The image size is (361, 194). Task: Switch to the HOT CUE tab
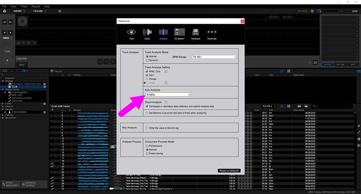340,65
